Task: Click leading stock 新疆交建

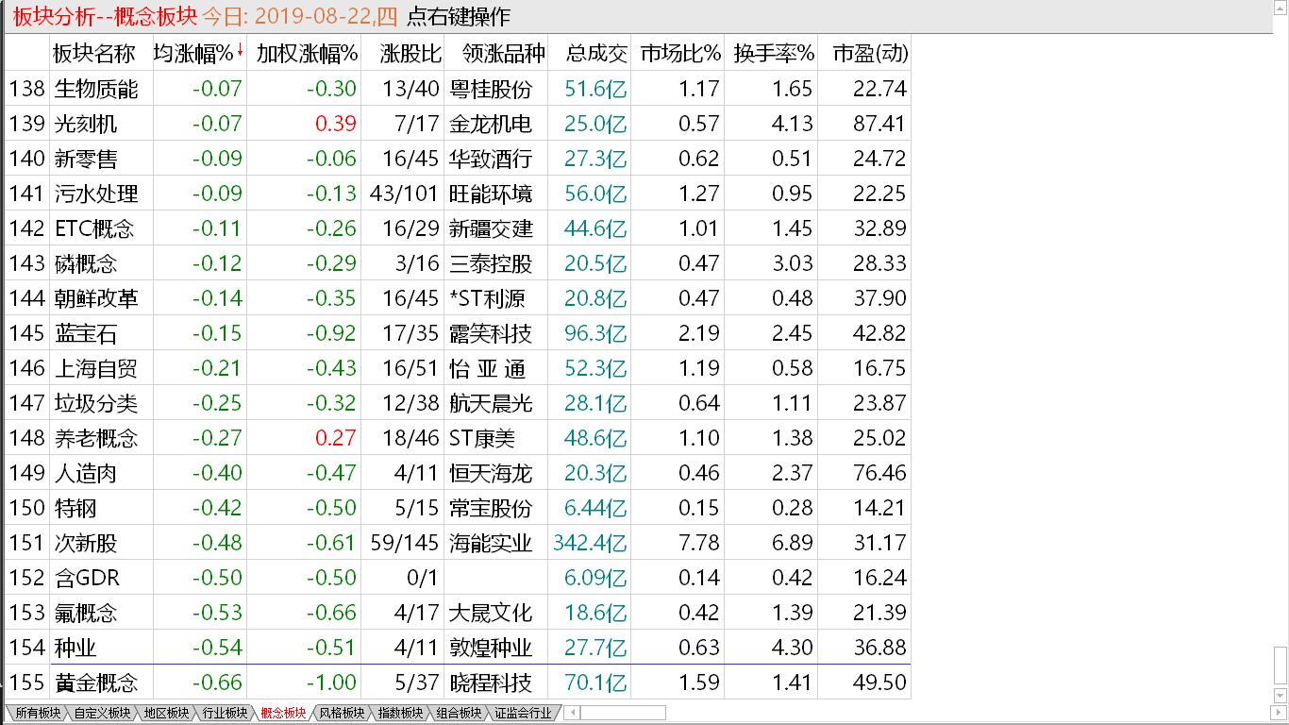Action: (491, 228)
